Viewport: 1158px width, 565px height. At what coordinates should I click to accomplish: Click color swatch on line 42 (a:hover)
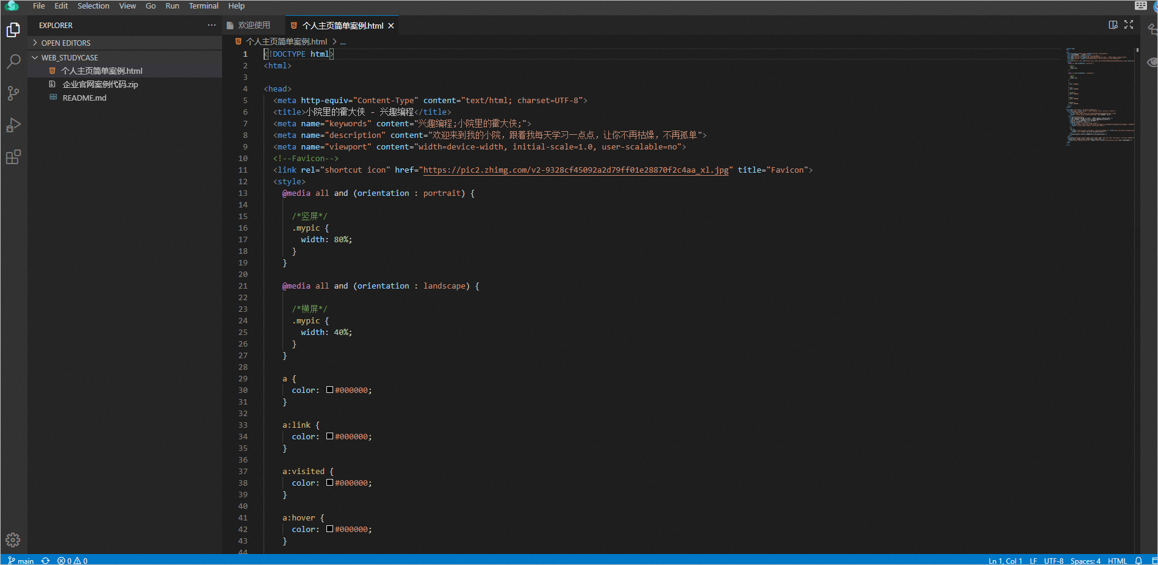coord(329,529)
